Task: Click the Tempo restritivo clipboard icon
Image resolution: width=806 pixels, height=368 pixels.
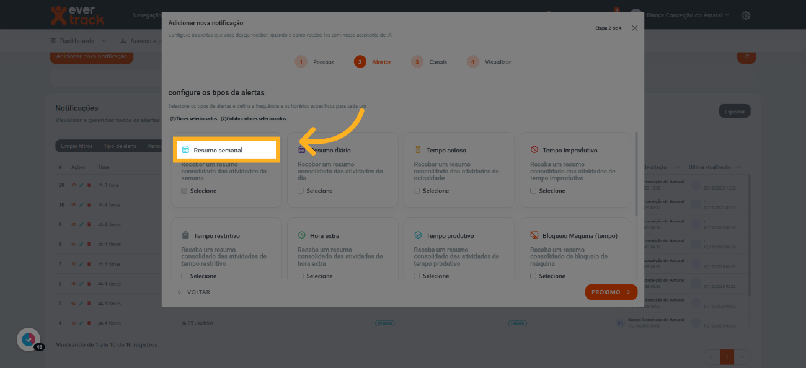Action: [185, 235]
